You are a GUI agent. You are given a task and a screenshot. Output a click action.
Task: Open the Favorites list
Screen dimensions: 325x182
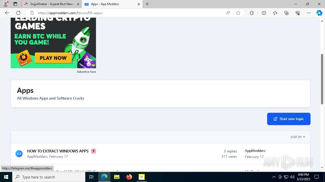(x=275, y=13)
